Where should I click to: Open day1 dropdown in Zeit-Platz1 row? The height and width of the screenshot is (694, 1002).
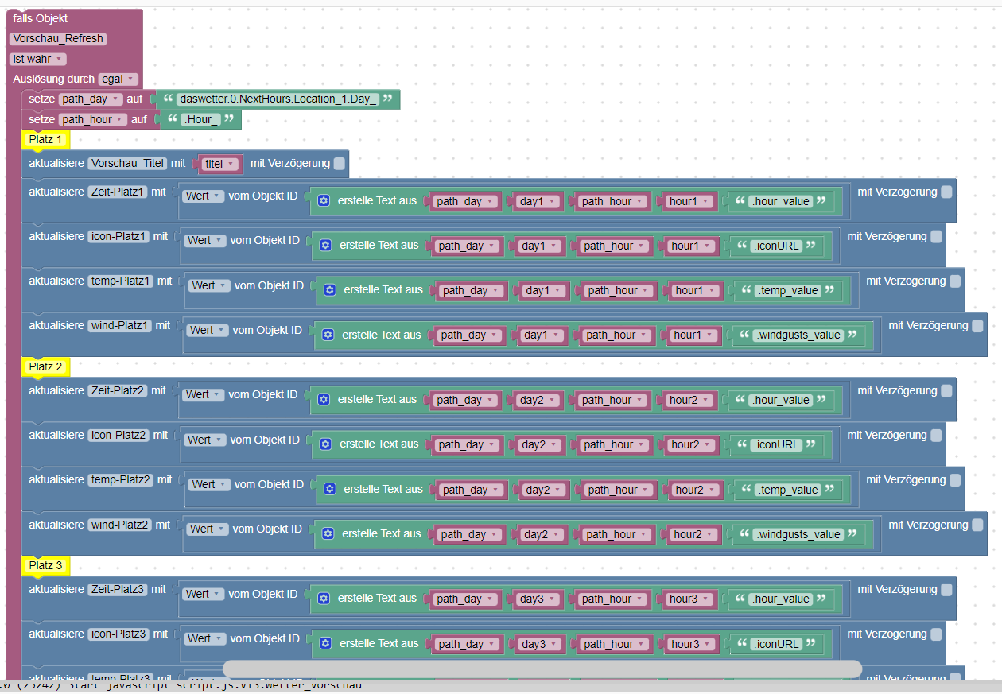pyautogui.click(x=538, y=201)
